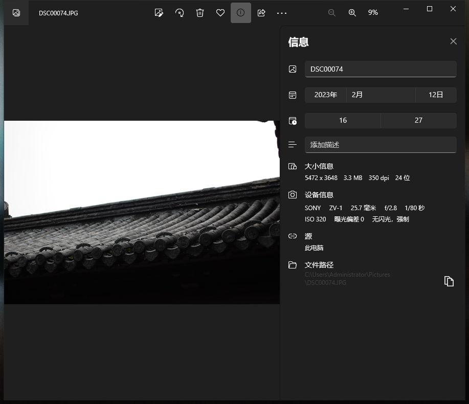Click the rooftop photo in viewer
The height and width of the screenshot is (404, 469).
coord(142,212)
